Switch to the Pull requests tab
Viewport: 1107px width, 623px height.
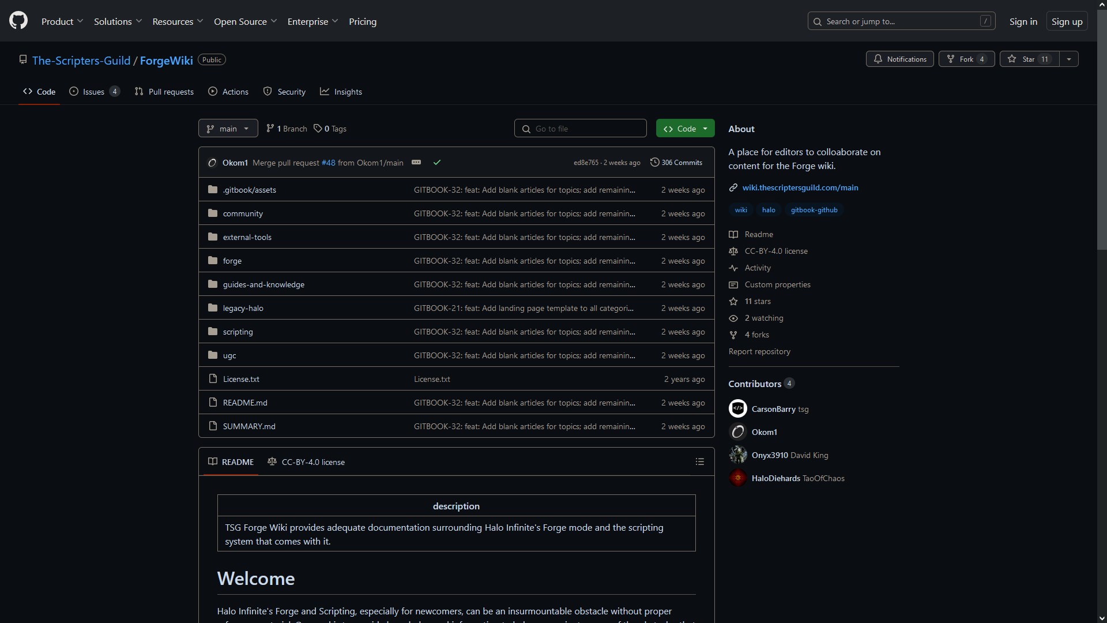(164, 92)
